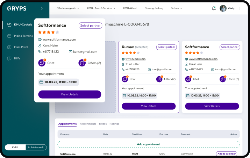This screenshot has height=158, width=250.
Task: Expand the Offertenvergleich dropdown menu
Action: [x=68, y=8]
